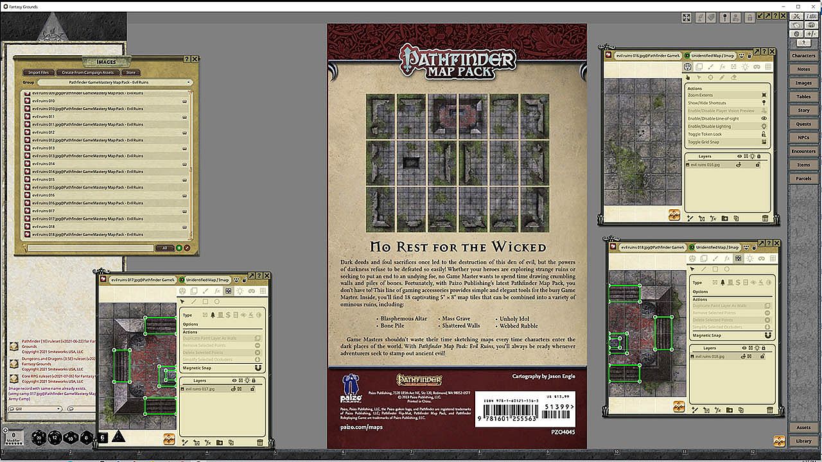Click Import Files button in Images window
The height and width of the screenshot is (462, 822).
tap(39, 73)
